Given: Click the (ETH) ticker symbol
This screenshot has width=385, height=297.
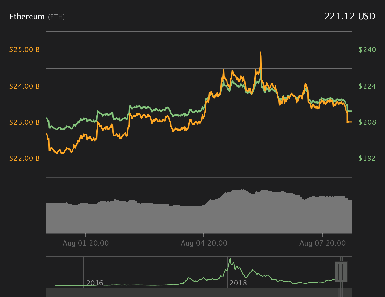Looking at the screenshot, I should point(56,17).
